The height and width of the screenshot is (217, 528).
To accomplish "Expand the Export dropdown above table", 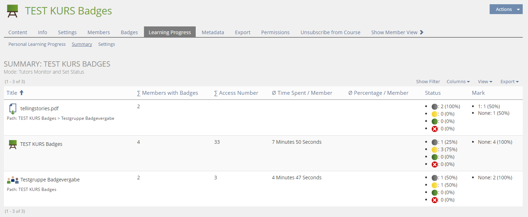I will click(x=509, y=82).
